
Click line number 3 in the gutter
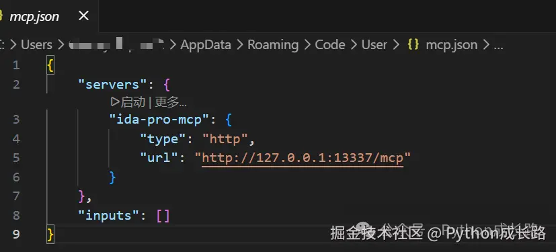click(x=16, y=120)
